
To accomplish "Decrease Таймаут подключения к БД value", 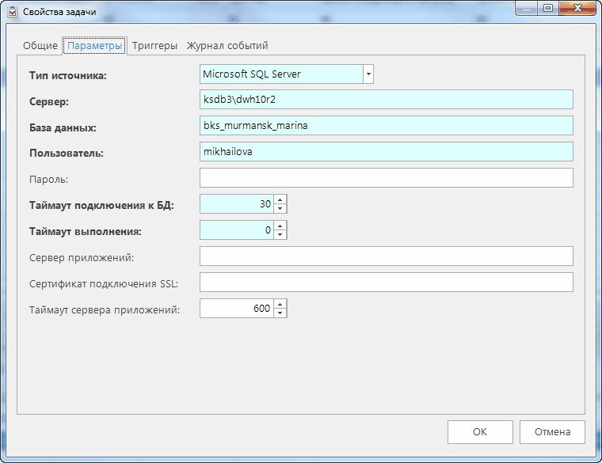I will pyautogui.click(x=280, y=208).
